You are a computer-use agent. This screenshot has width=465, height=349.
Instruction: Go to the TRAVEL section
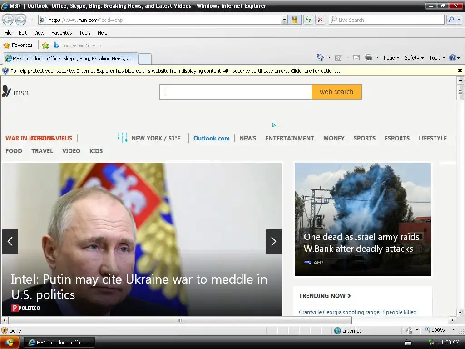[x=42, y=151]
